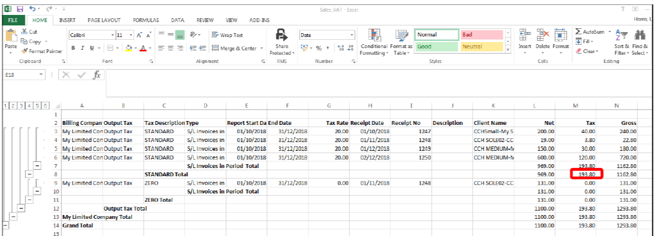Viewport: 654px width, 236px height.
Task: Click the Undo arrow icon
Action: 33,9
